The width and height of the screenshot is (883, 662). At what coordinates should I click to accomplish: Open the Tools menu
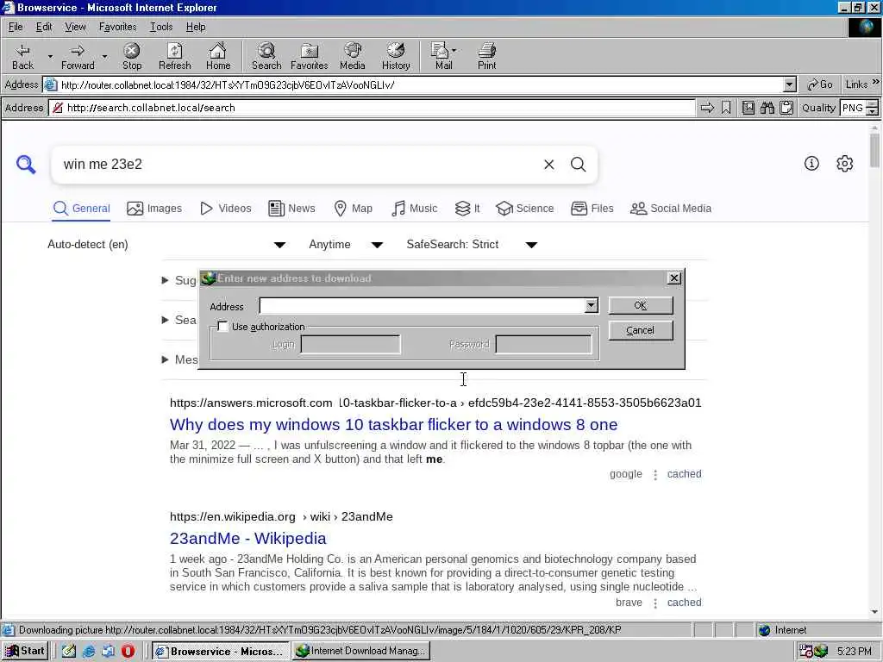(161, 27)
